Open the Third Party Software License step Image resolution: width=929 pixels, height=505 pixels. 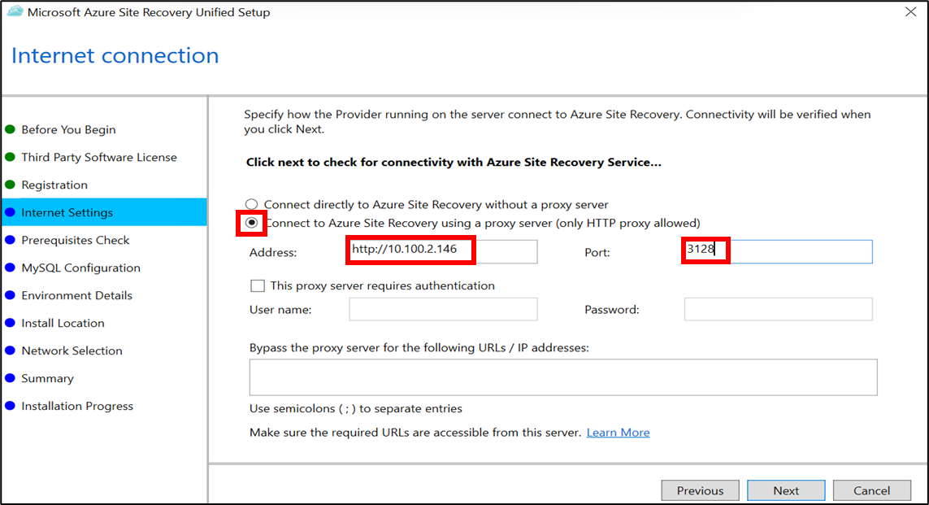[99, 157]
